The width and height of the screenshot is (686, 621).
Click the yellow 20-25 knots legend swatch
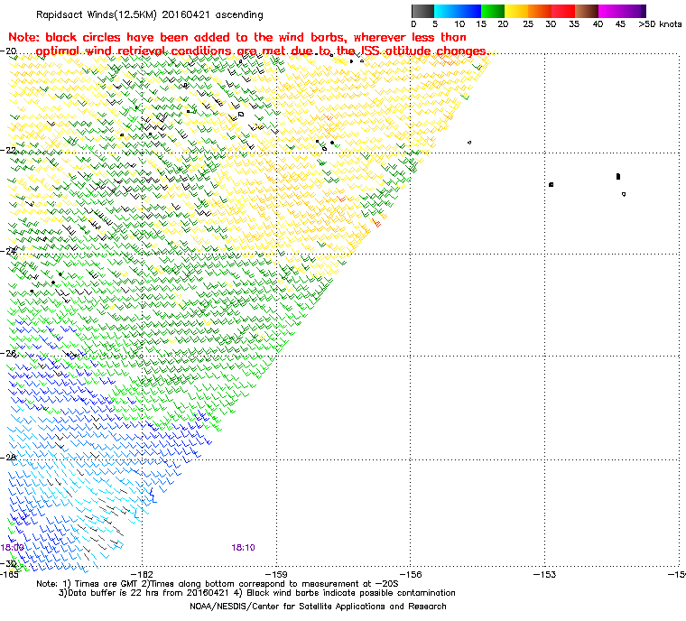pyautogui.click(x=516, y=11)
